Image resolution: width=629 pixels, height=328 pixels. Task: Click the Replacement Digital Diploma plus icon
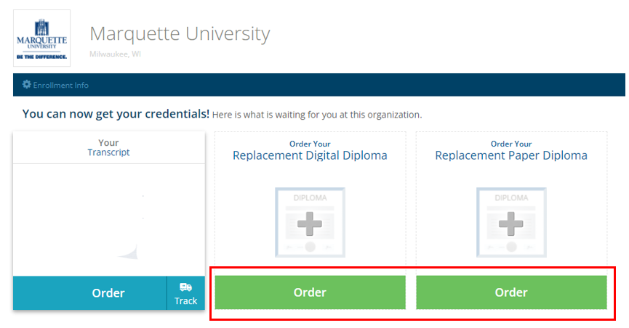310,223
